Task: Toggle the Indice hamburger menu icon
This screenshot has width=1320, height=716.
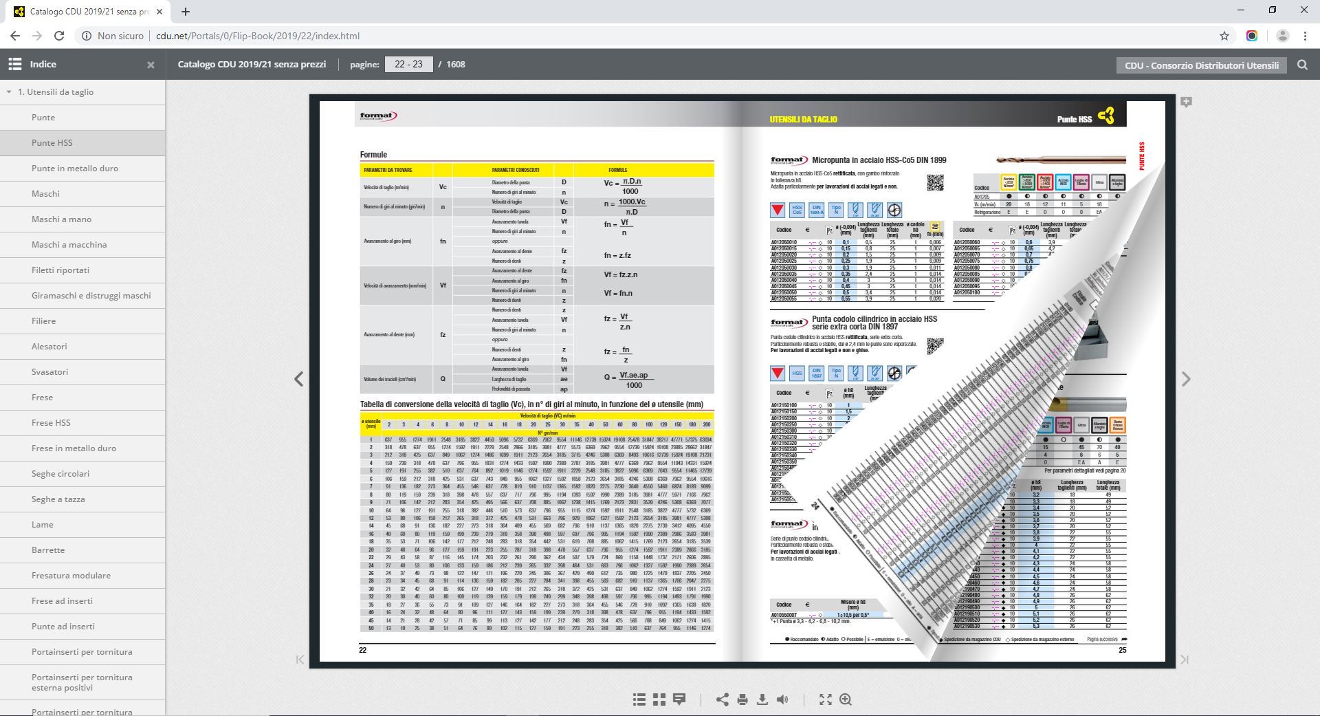Action: (15, 64)
